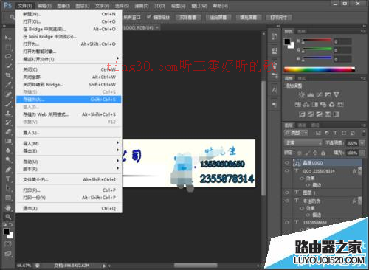Select the Move tool
The width and height of the screenshot is (369, 270).
(8, 38)
